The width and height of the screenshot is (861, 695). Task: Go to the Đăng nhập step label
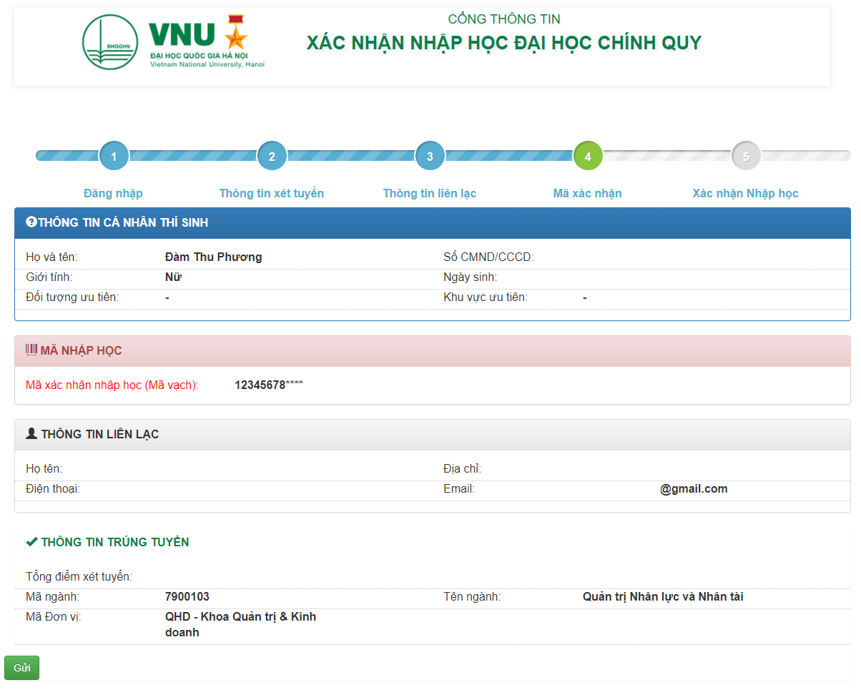click(113, 193)
